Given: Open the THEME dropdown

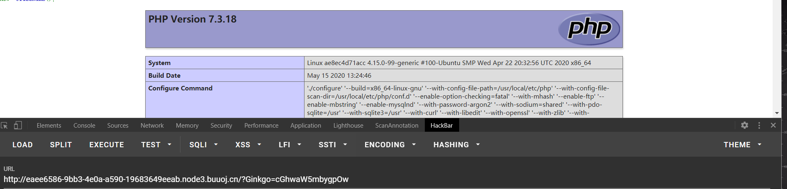Looking at the screenshot, I should (742, 145).
